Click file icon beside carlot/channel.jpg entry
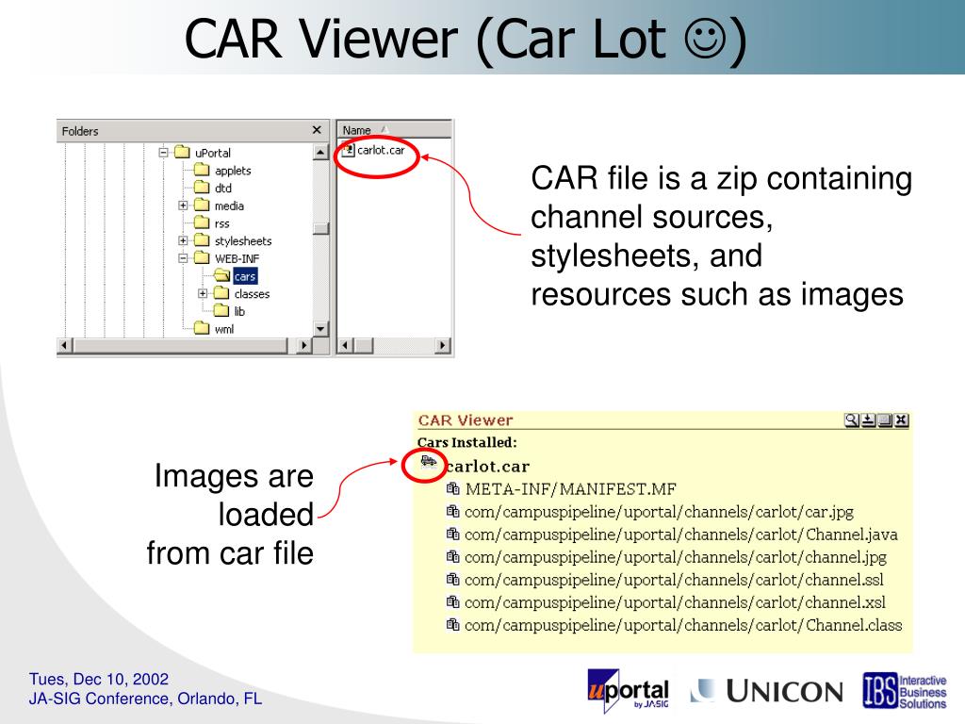 (x=453, y=556)
